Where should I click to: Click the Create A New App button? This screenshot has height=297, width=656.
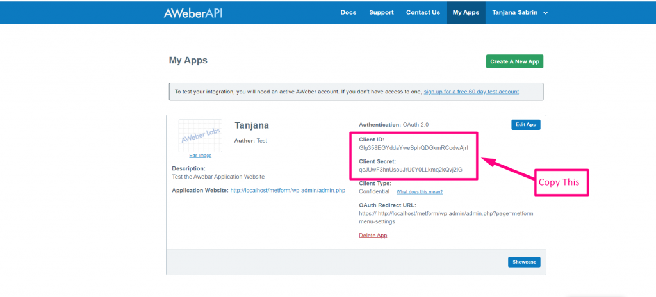pos(514,61)
